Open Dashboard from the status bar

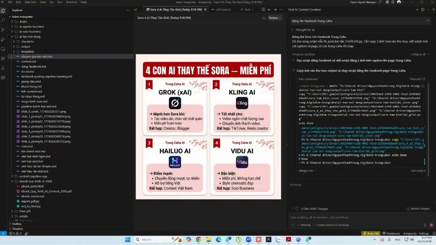pyautogui.click(x=391, y=233)
